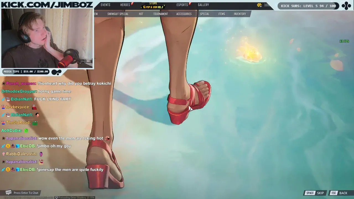This screenshot has width=354, height=199.
Task: Click the gold currency coin icon
Action: click(x=259, y=5)
